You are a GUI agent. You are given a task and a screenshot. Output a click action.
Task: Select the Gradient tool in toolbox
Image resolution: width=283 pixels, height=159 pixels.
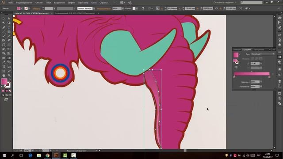(9, 58)
